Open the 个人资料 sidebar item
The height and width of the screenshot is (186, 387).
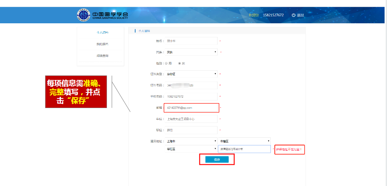[103, 32]
